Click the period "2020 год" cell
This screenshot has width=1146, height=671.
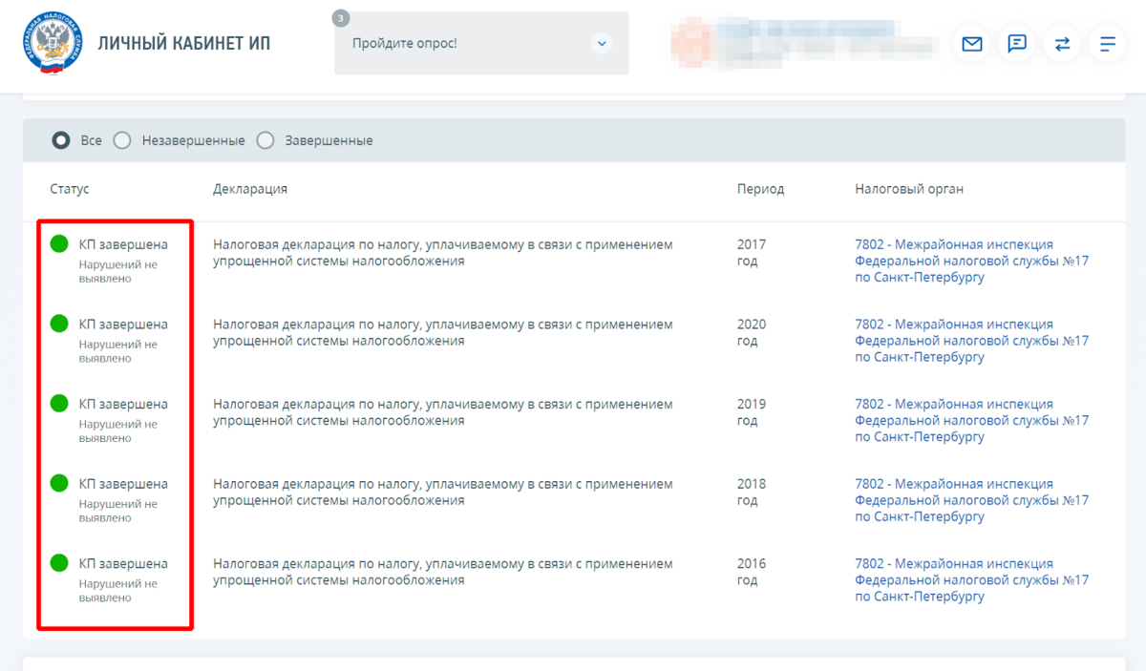click(752, 332)
